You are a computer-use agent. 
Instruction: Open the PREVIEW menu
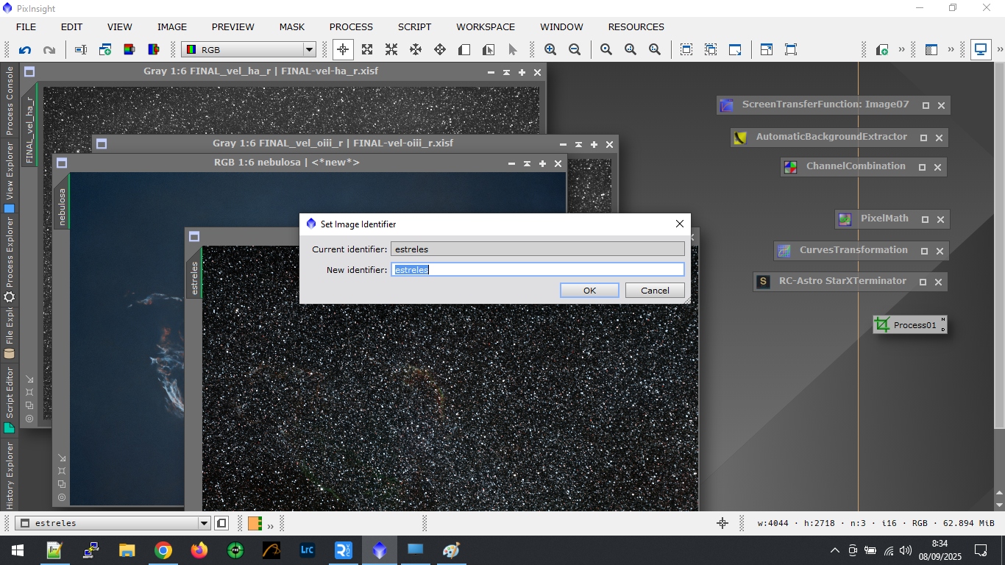click(233, 26)
